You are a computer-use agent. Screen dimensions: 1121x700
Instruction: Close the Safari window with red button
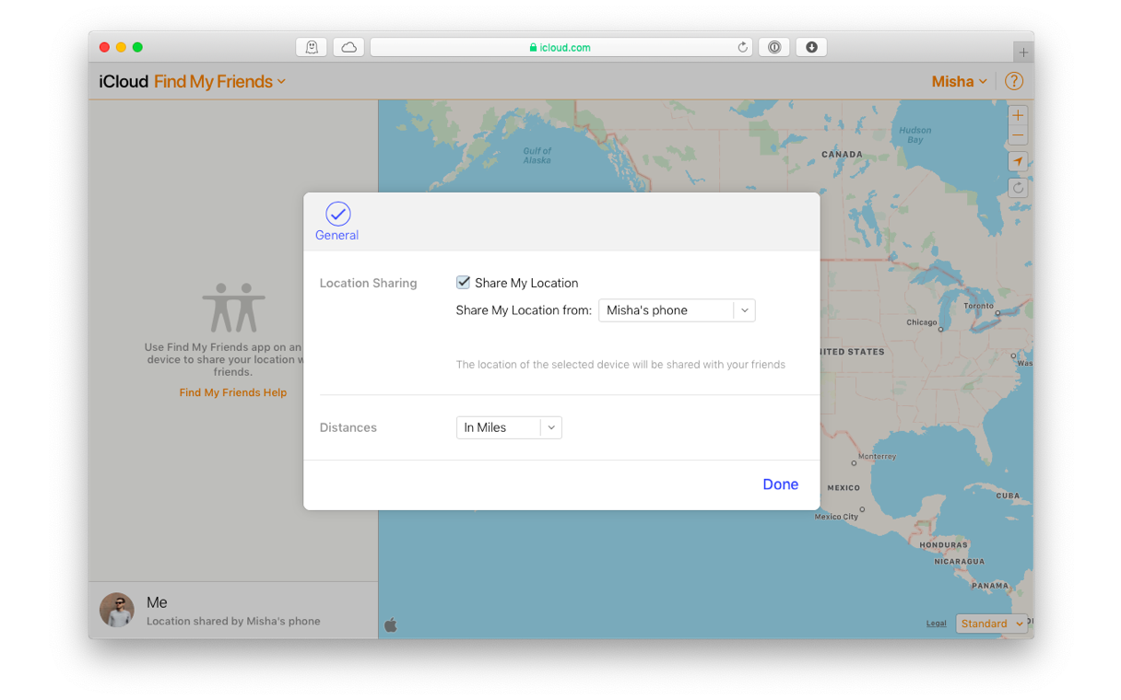[104, 47]
